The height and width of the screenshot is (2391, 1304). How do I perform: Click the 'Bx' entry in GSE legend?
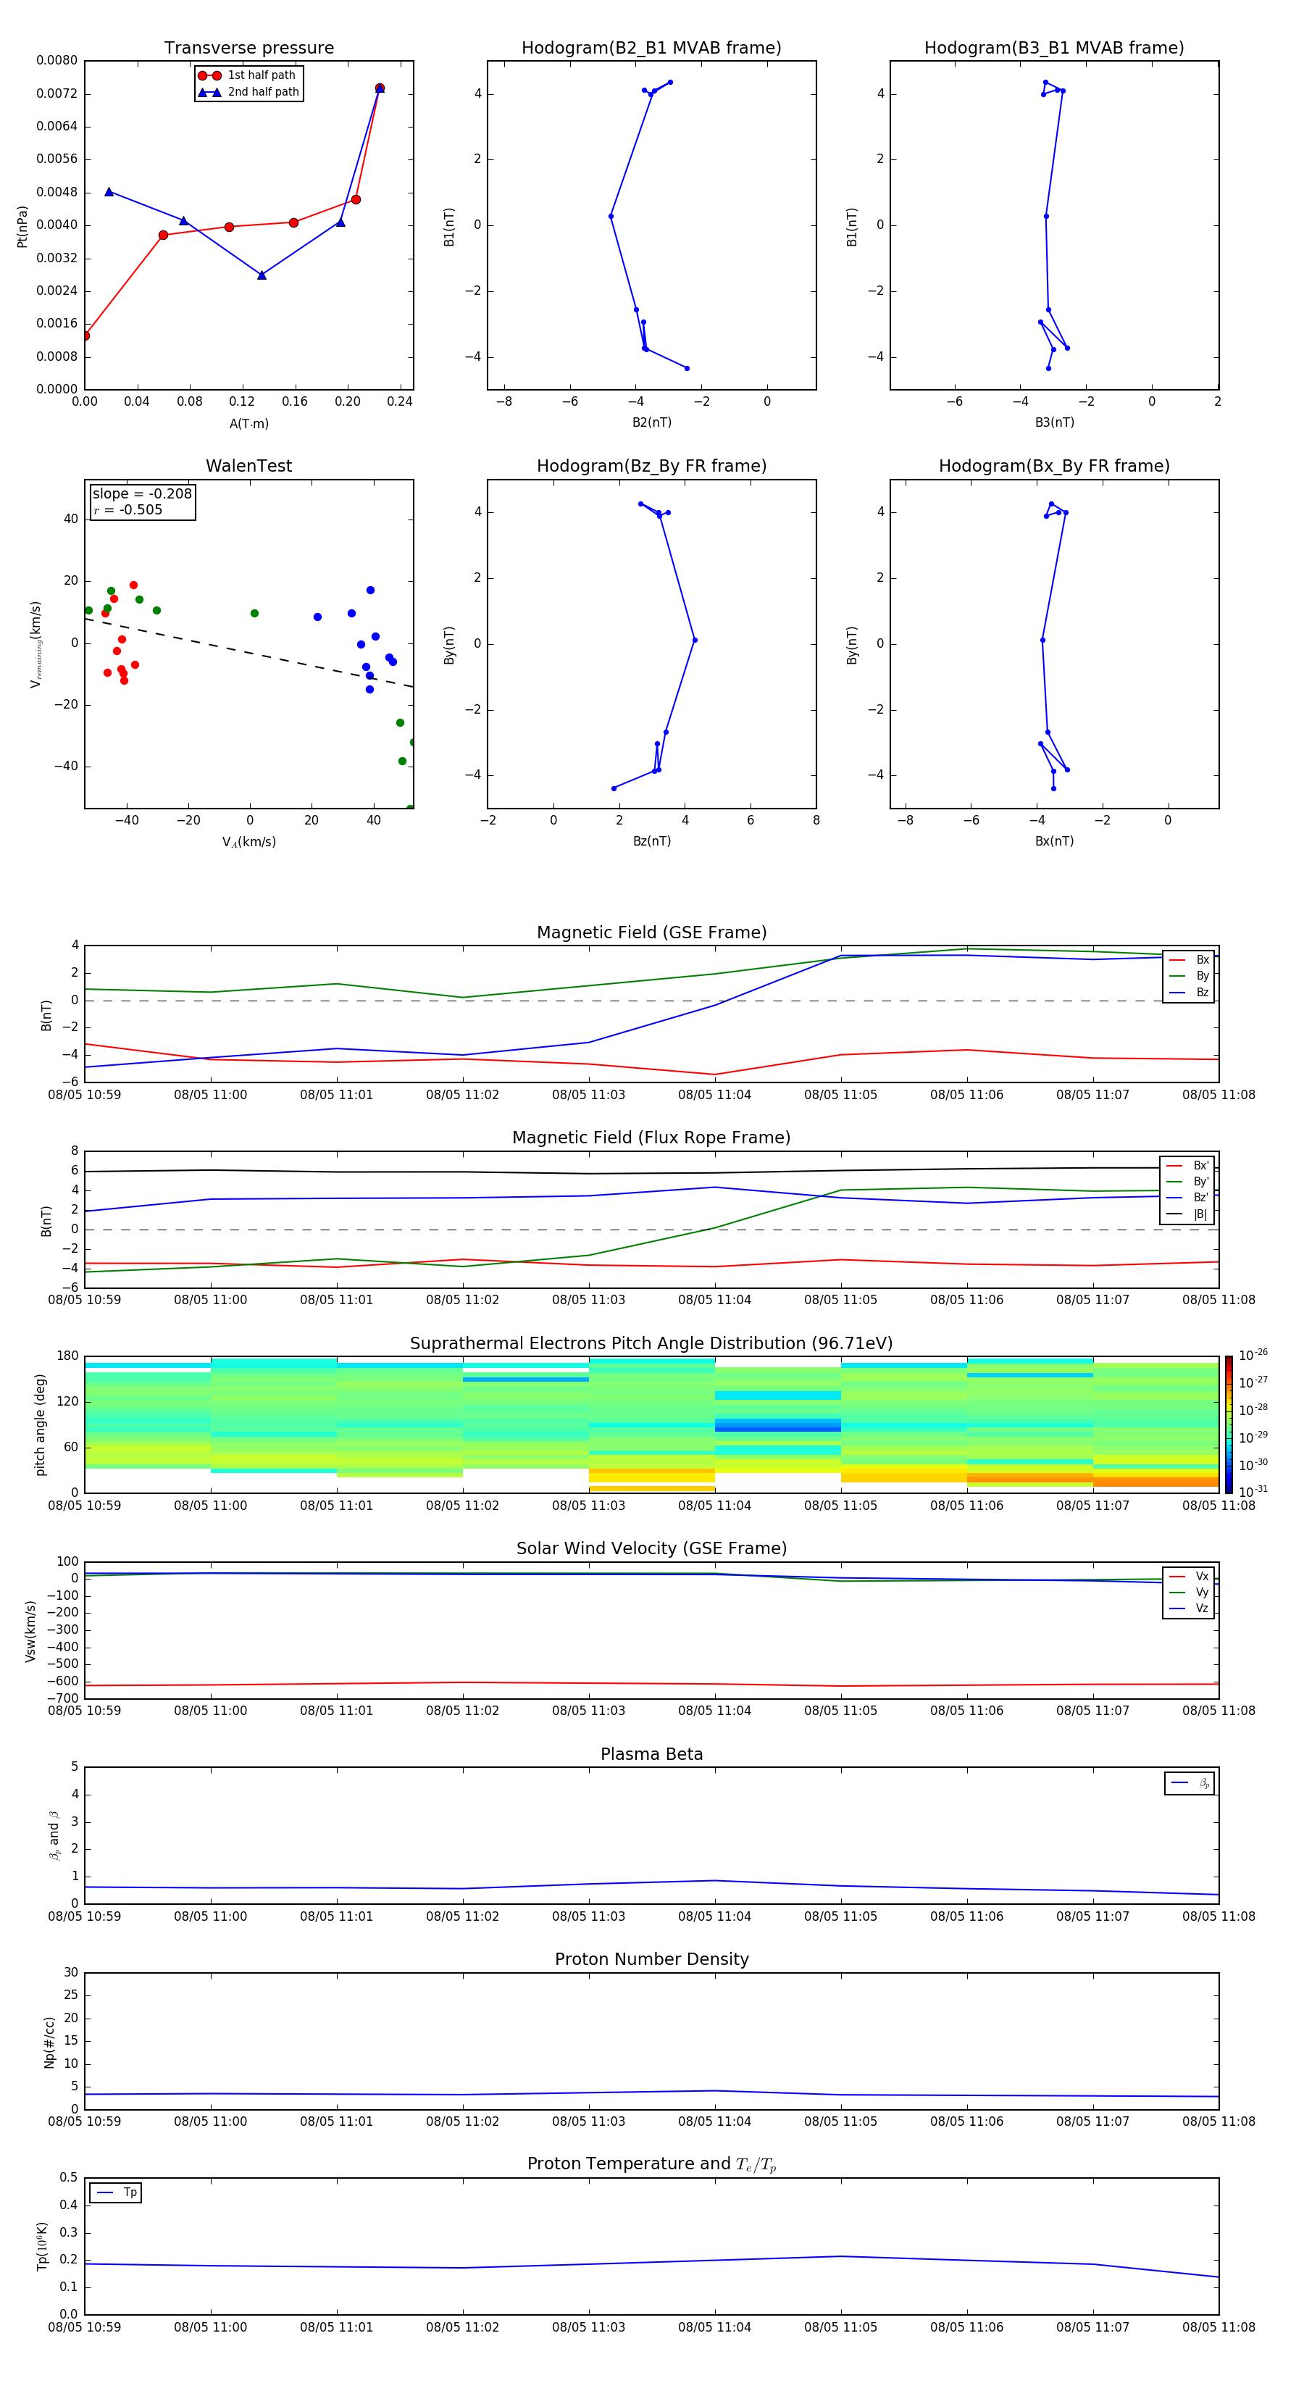point(1189,960)
